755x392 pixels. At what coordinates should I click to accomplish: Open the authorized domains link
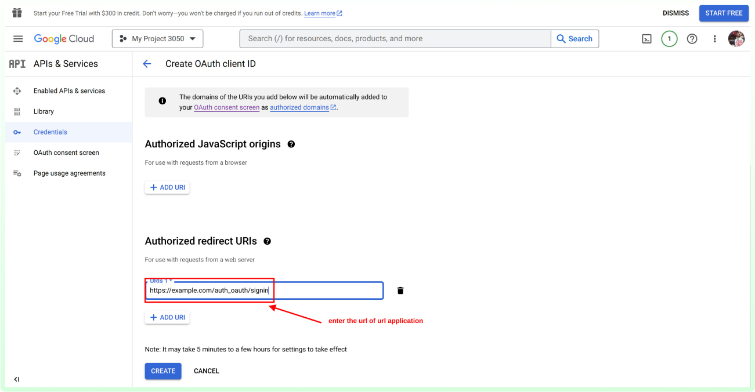(x=299, y=107)
